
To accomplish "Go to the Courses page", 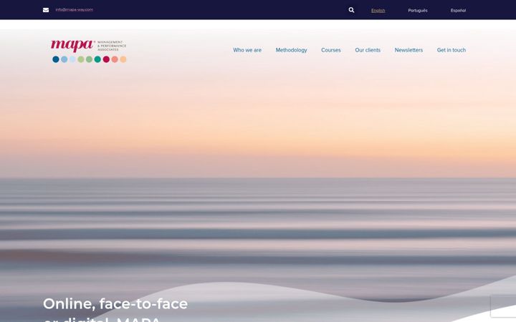I will coord(330,50).
